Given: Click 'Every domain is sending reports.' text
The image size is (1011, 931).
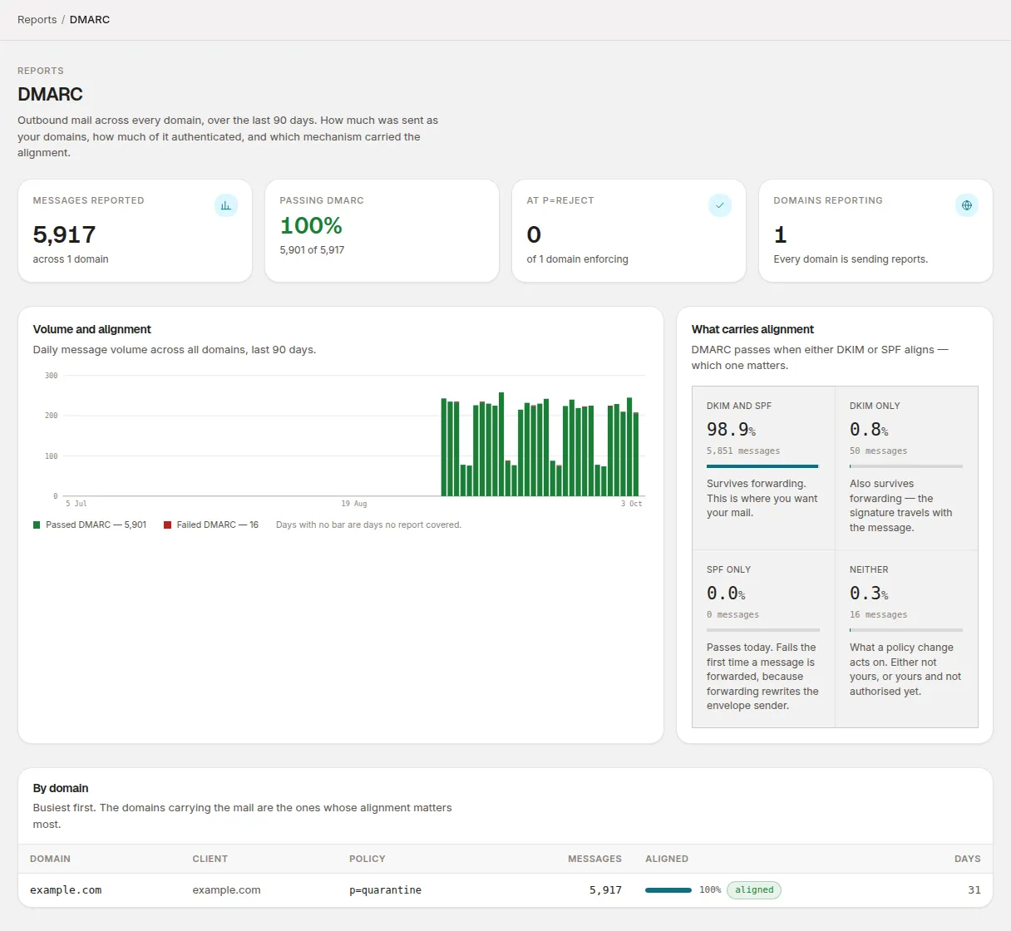Looking at the screenshot, I should click(x=851, y=259).
